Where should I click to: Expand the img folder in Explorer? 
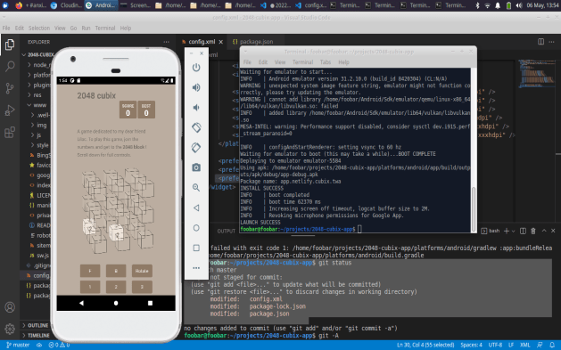pyautogui.click(x=41, y=125)
